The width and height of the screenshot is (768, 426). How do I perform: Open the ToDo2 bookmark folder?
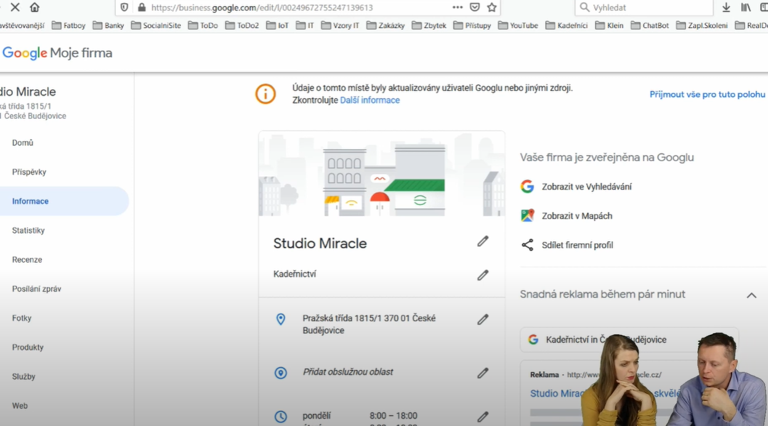coord(241,25)
